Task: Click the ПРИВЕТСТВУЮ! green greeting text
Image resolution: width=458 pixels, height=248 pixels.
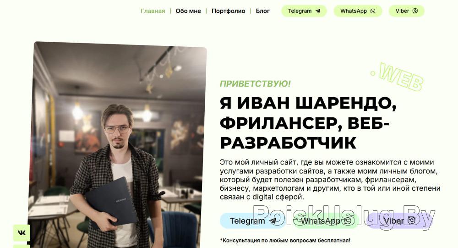Action: pos(255,83)
